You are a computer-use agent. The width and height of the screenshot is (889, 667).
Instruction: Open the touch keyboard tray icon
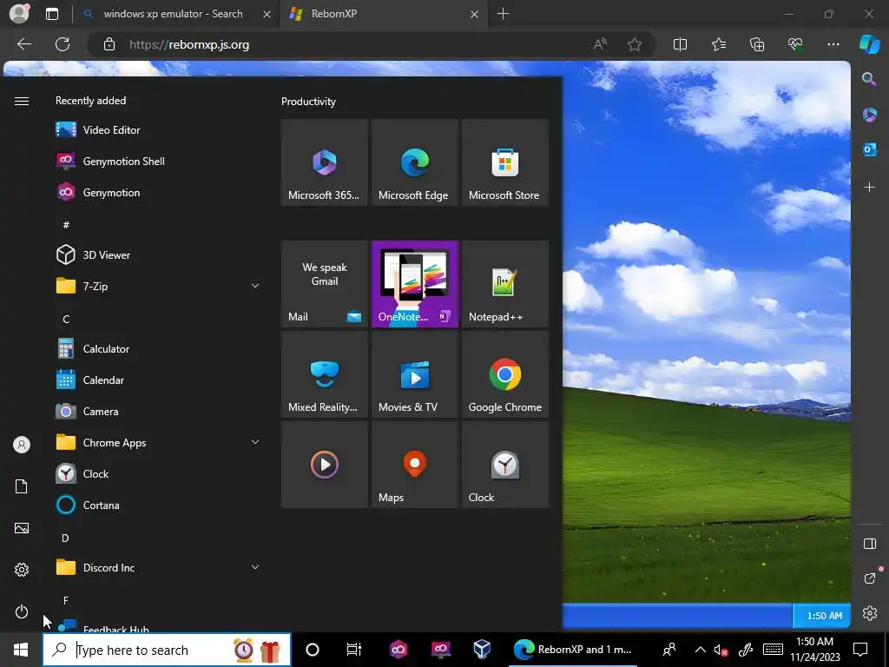(774, 650)
